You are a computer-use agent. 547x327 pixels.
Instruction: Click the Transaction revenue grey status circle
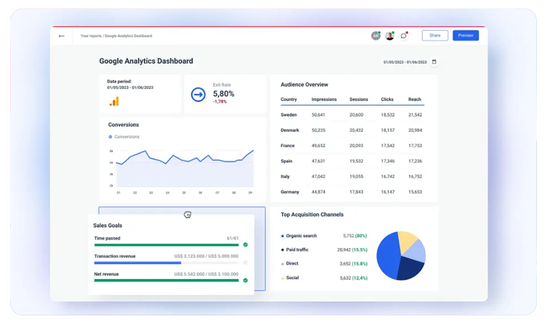point(245,262)
